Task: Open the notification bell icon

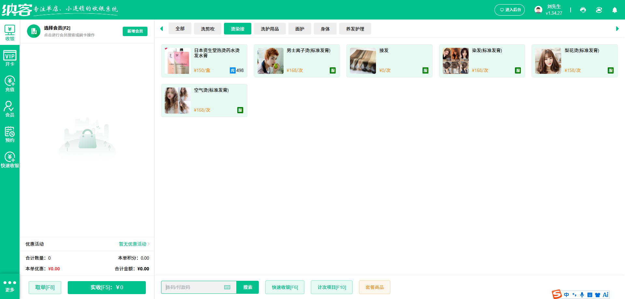Action: [615, 10]
